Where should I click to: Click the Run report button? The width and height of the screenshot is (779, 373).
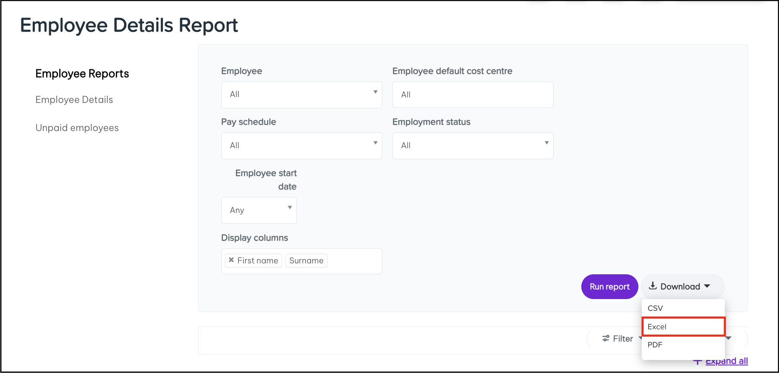609,286
